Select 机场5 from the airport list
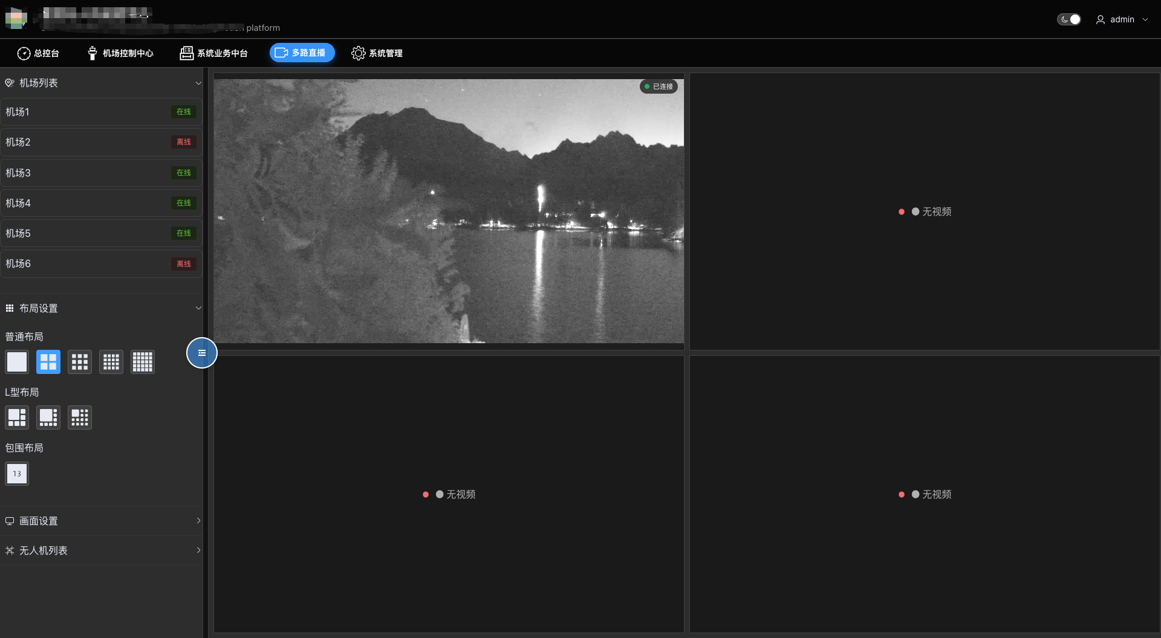The image size is (1161, 638). click(101, 233)
